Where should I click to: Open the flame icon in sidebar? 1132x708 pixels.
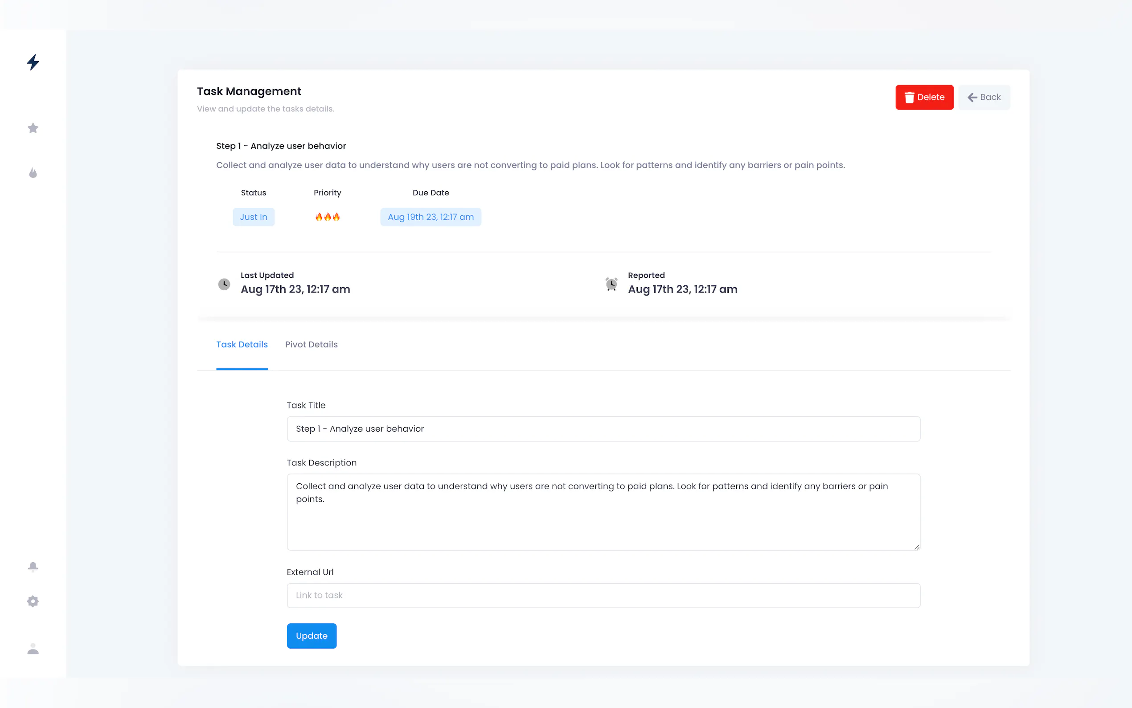pos(33,173)
